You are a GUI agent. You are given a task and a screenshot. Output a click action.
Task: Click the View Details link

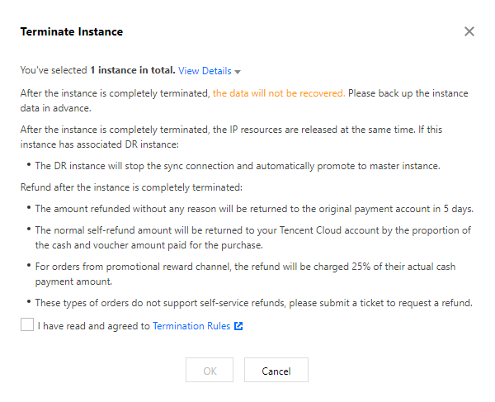[205, 71]
